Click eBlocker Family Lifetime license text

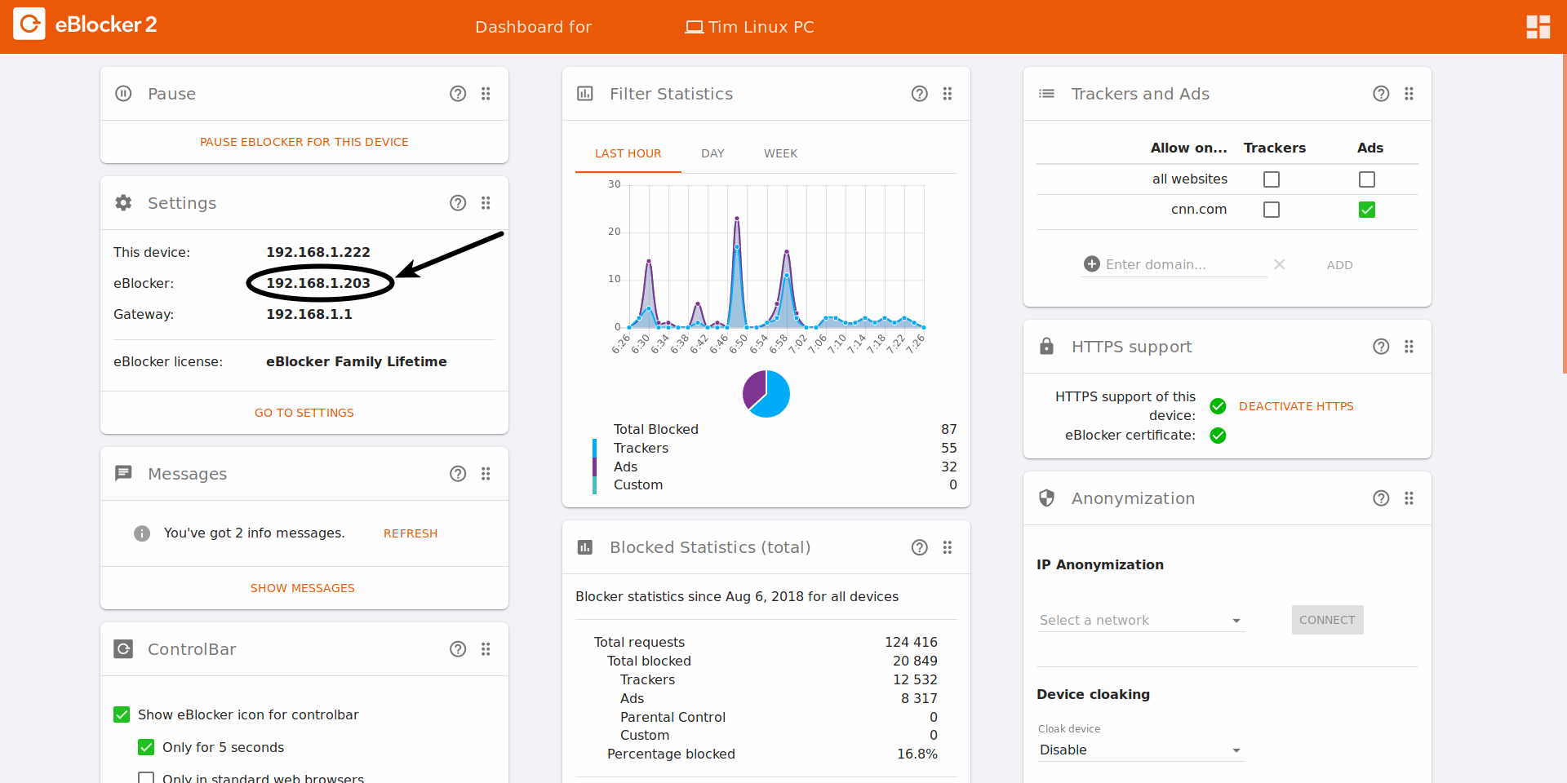(x=357, y=361)
